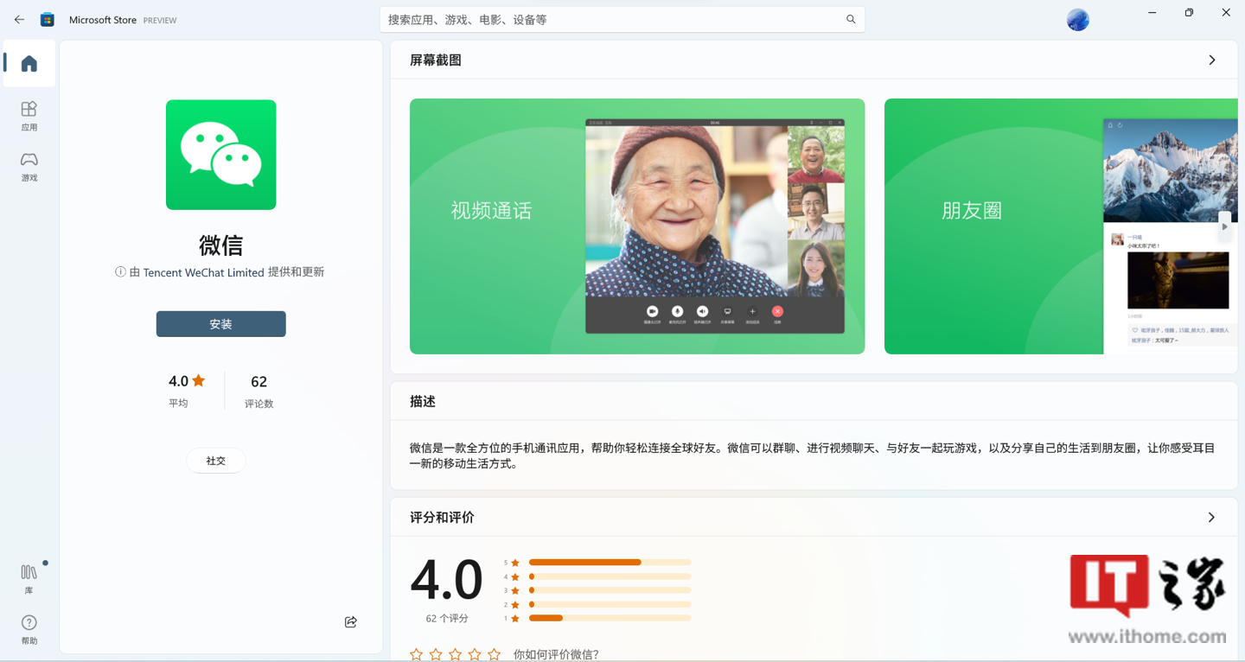
Task: Click the info icon beside Tencent WeChat Limited
Action: pos(120,271)
